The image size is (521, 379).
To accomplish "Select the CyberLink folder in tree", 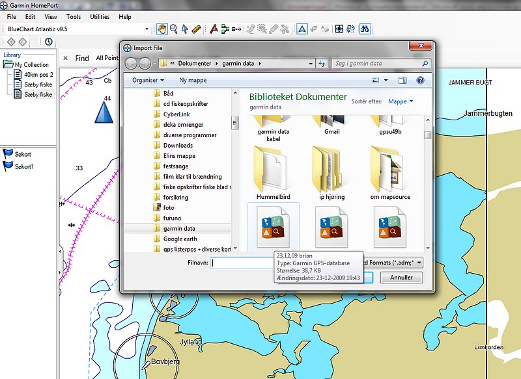I will pyautogui.click(x=176, y=114).
